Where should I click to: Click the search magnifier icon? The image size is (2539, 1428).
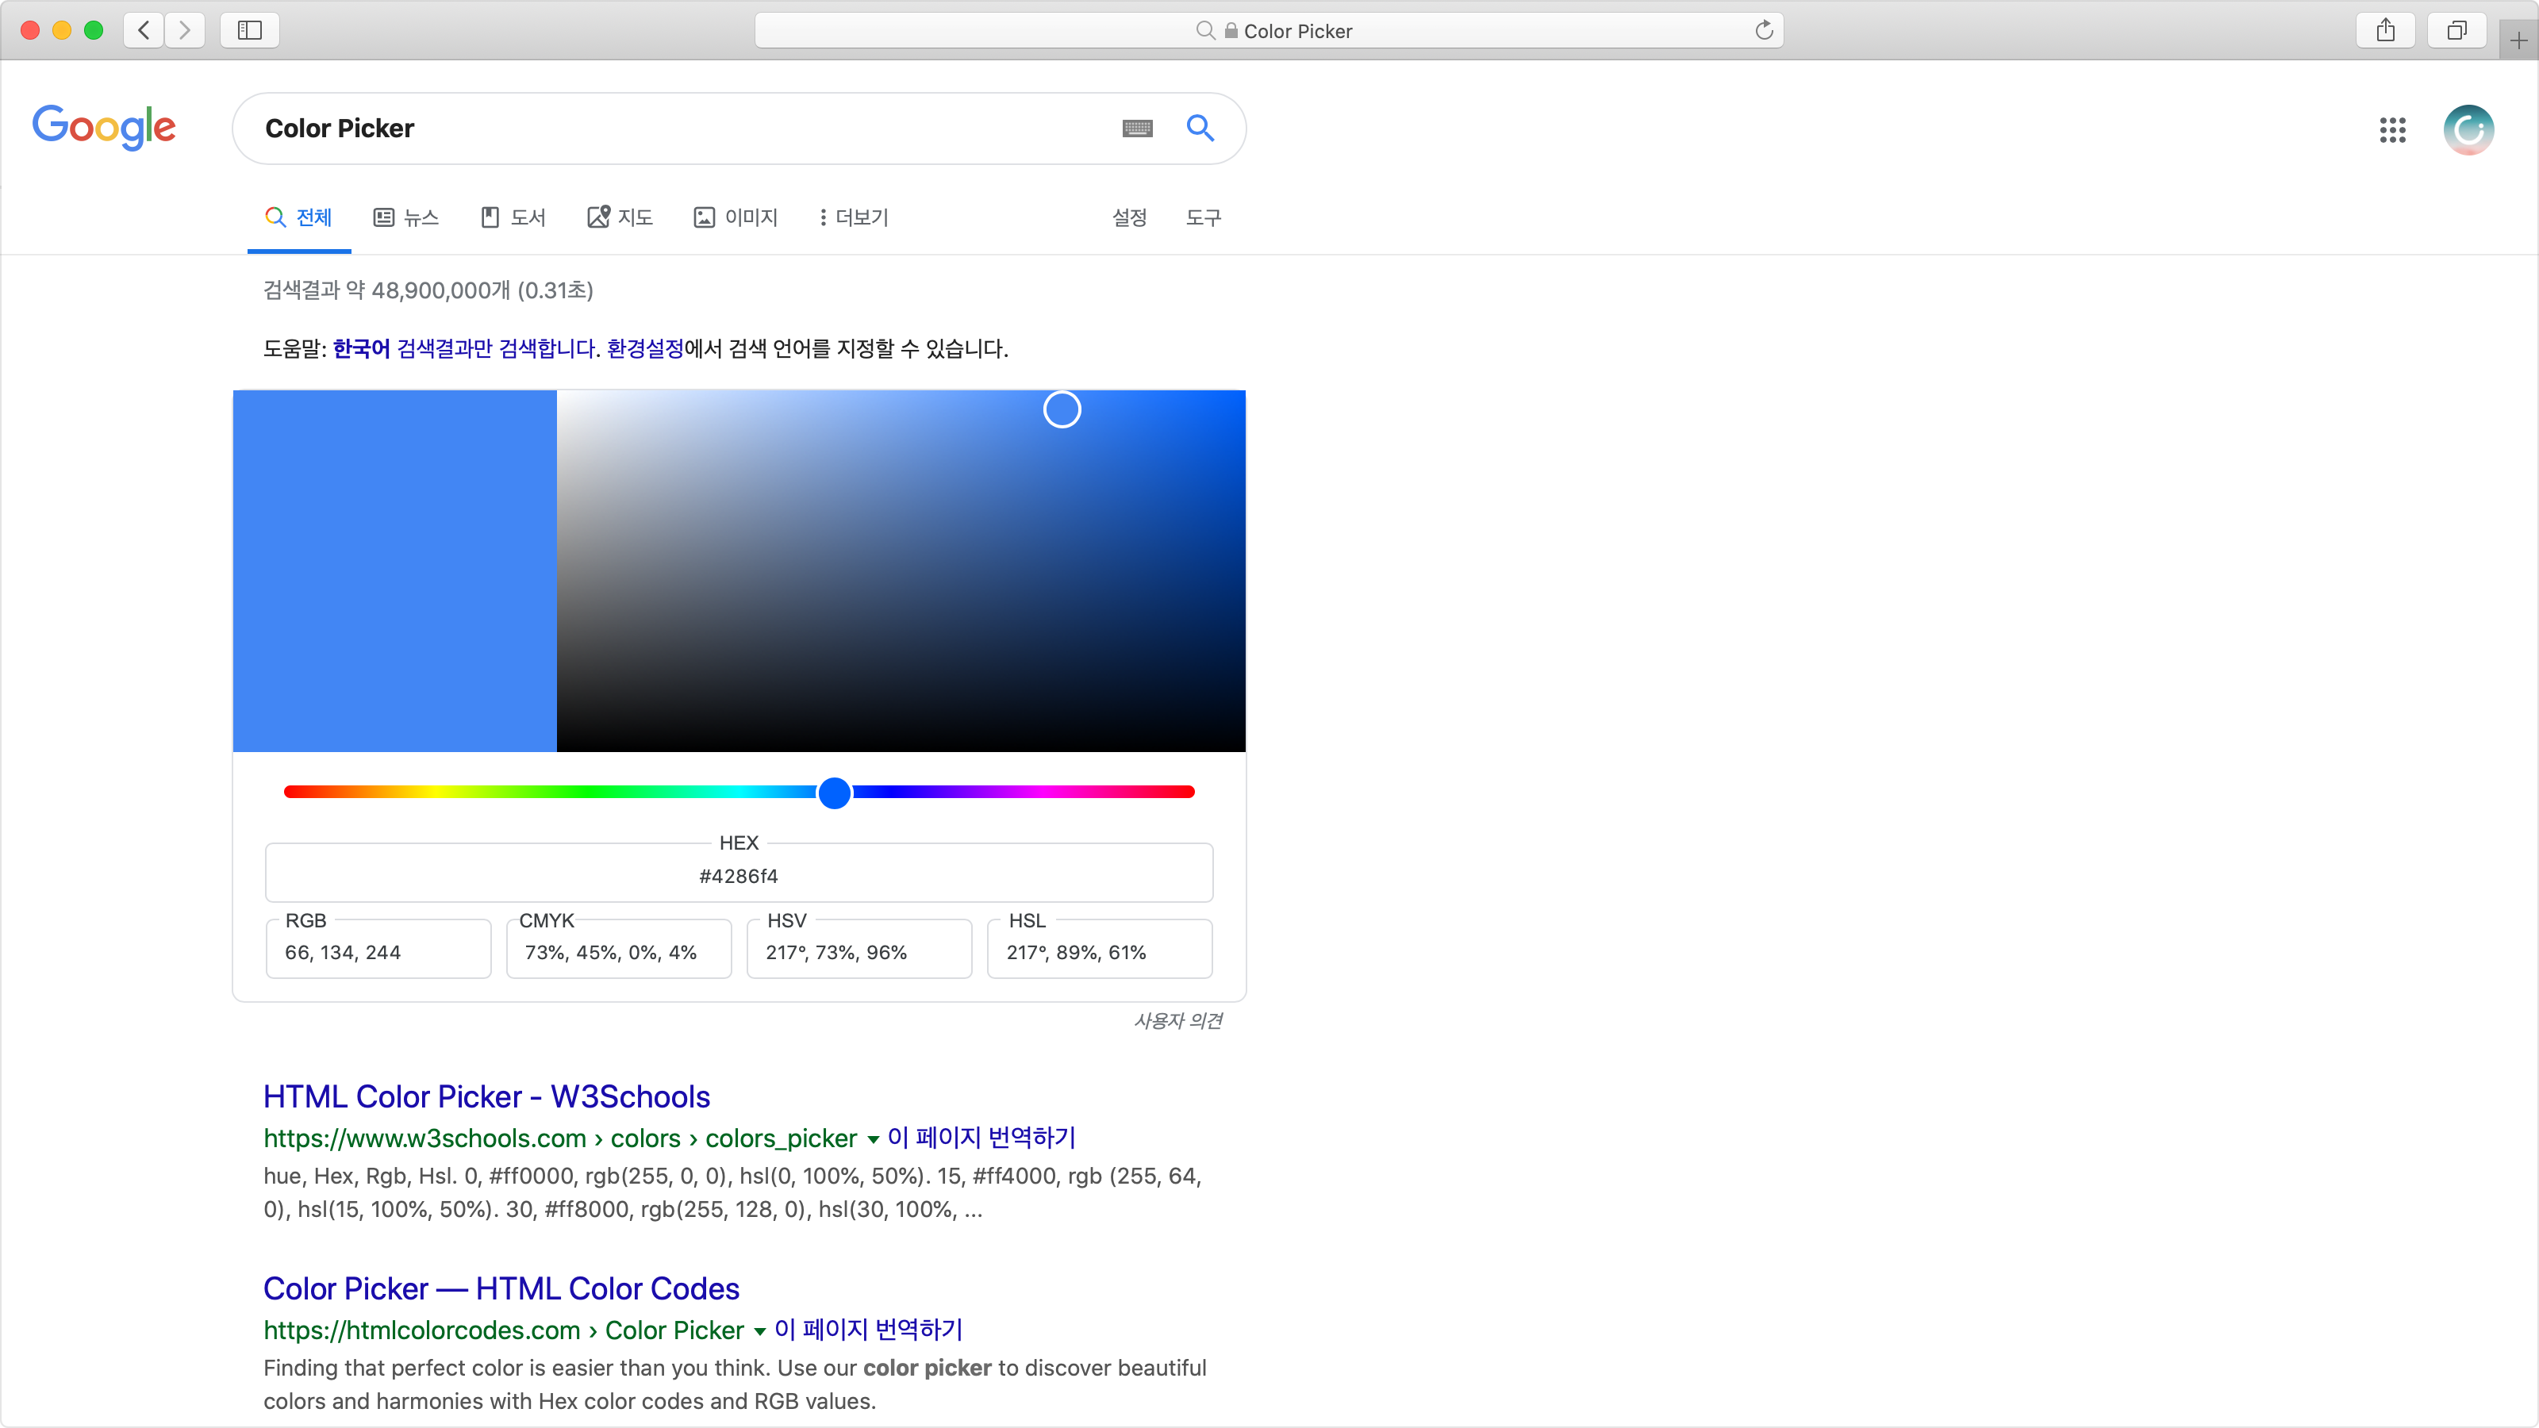(x=1200, y=128)
